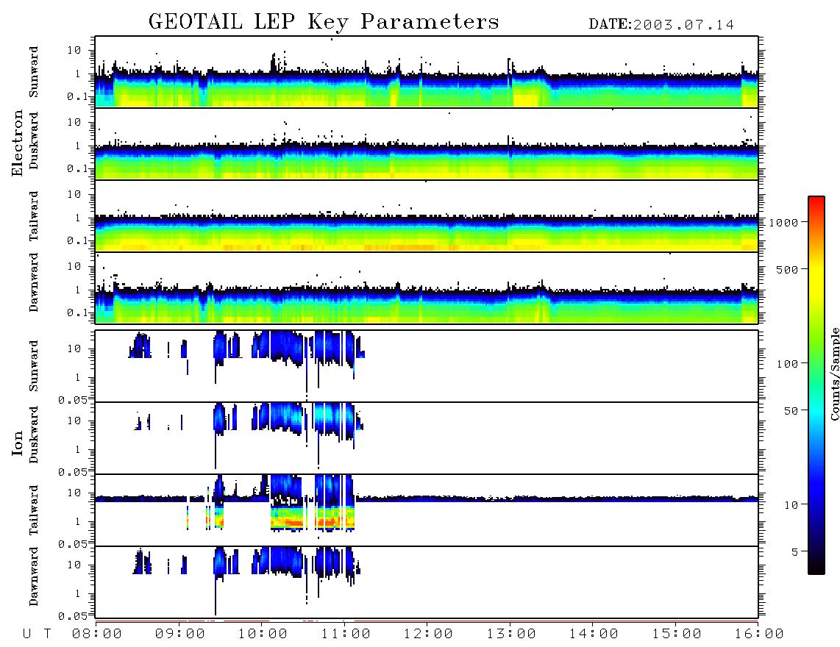840x647 pixels.
Task: Click the Ion Sunward spectrogram panel
Action: click(x=427, y=366)
